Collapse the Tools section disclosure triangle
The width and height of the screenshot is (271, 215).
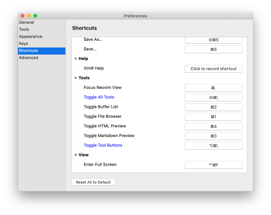(76, 78)
